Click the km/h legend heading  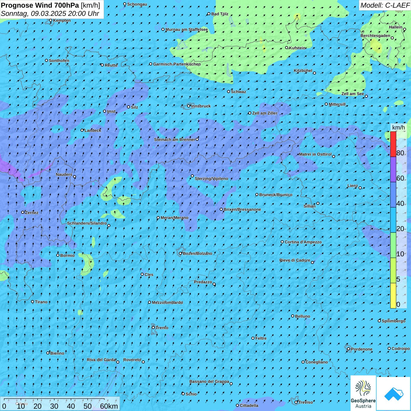(398, 127)
